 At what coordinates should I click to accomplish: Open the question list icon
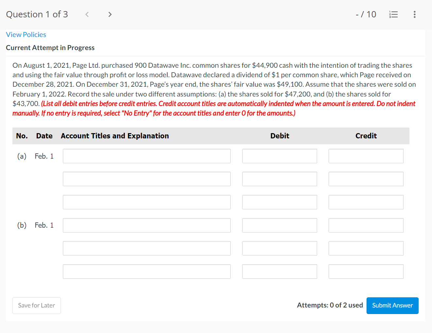pyautogui.click(x=393, y=14)
